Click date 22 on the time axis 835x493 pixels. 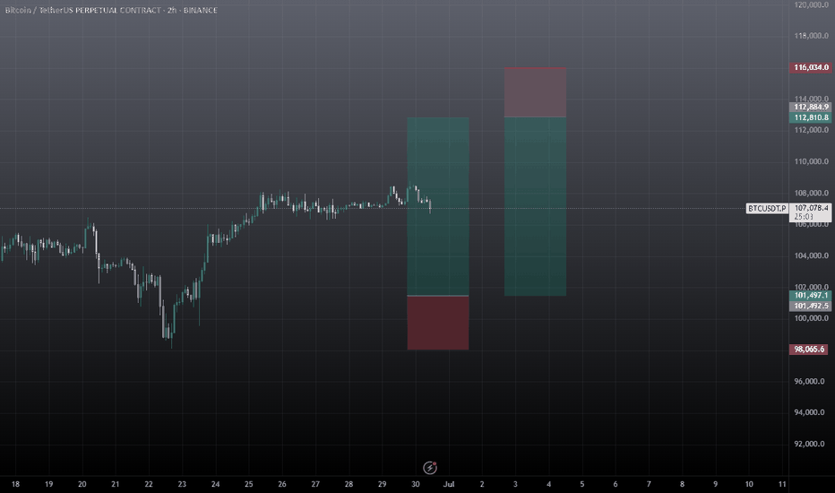click(149, 484)
